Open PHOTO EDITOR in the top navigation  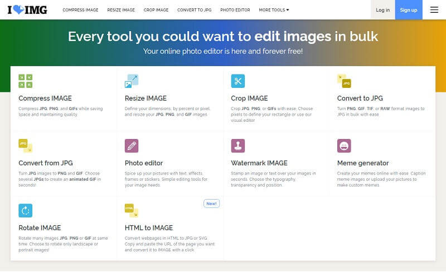235,10
